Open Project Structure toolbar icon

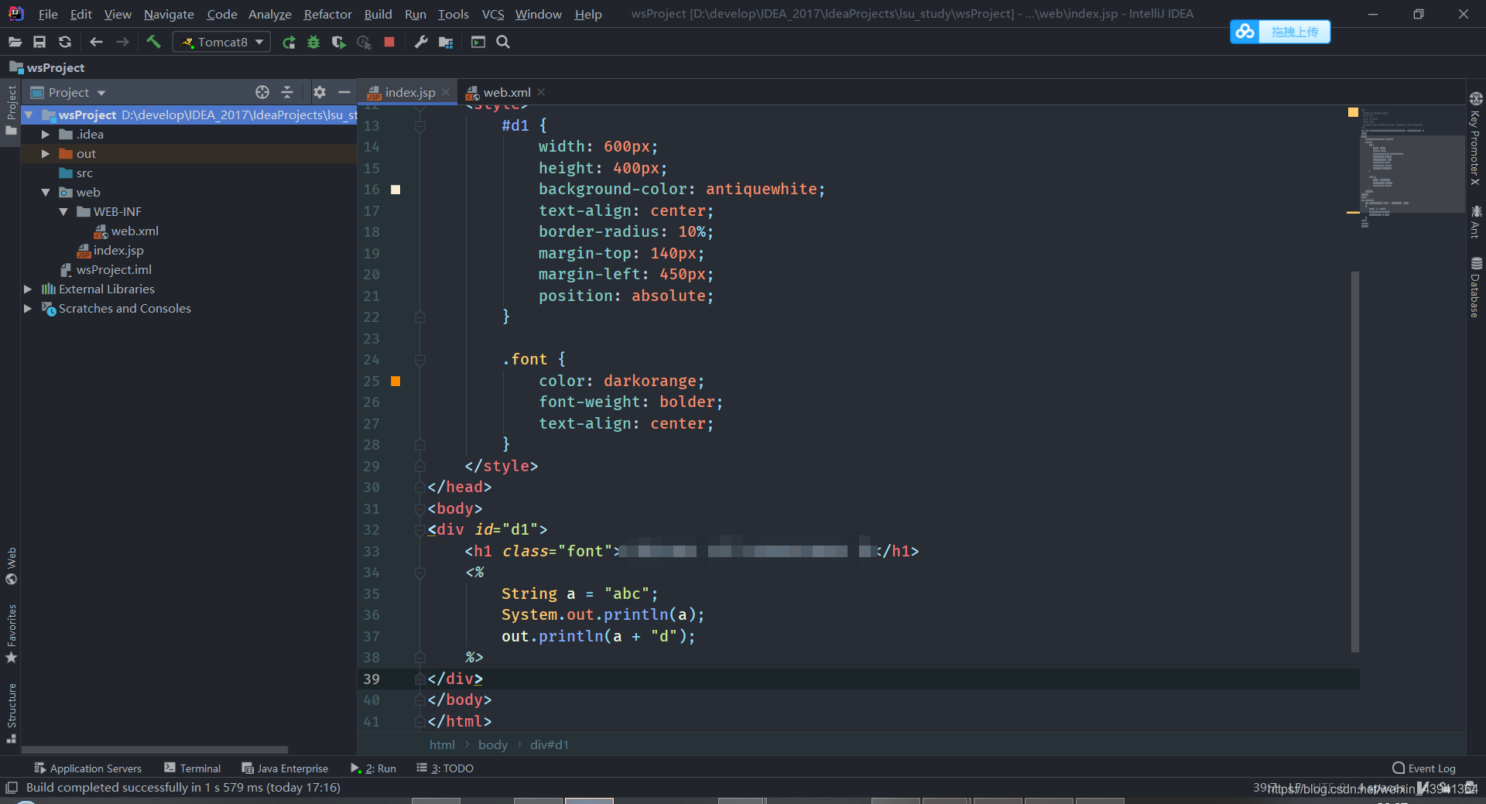pyautogui.click(x=446, y=42)
